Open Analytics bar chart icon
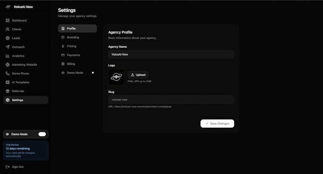This screenshot has height=174, width=323. [x=8, y=56]
